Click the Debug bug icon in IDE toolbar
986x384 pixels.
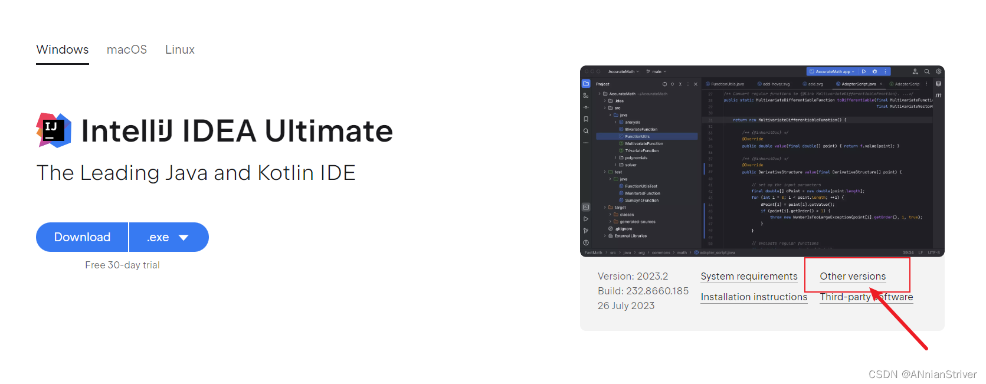click(x=874, y=71)
